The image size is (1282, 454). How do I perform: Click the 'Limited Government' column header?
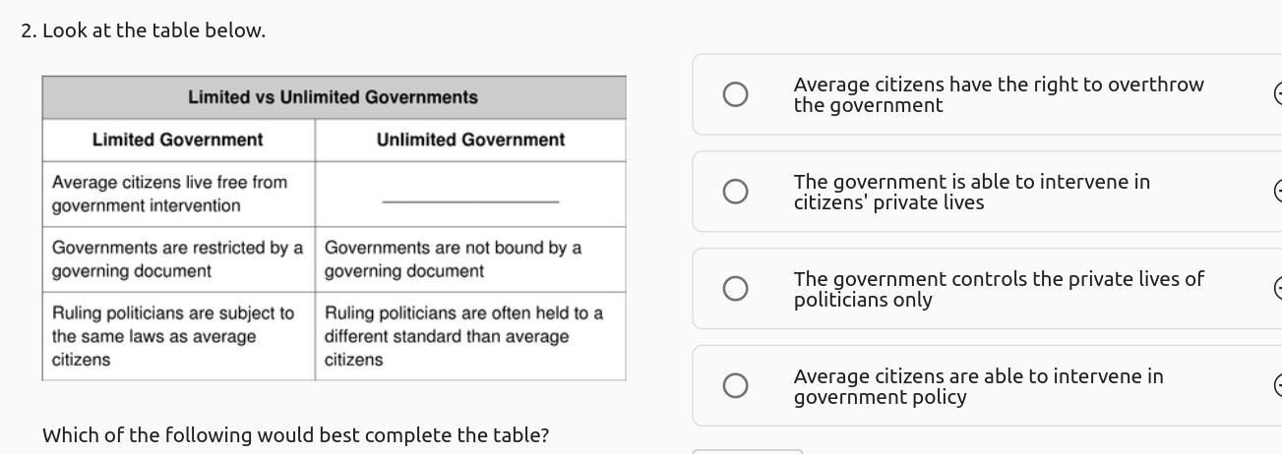tap(177, 140)
